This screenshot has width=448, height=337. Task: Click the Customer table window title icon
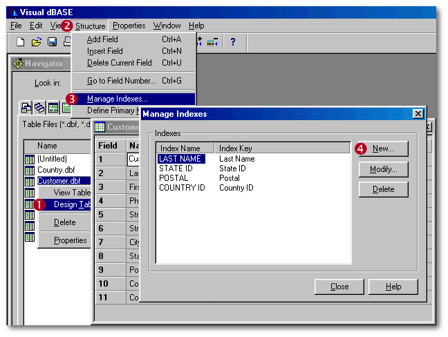point(100,127)
